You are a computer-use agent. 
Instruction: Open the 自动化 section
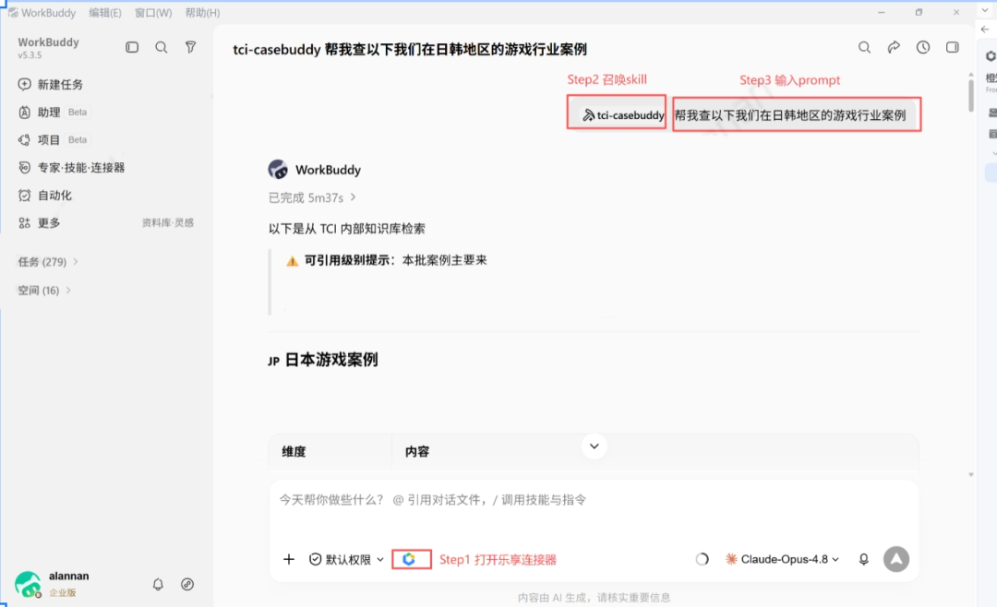point(45,196)
